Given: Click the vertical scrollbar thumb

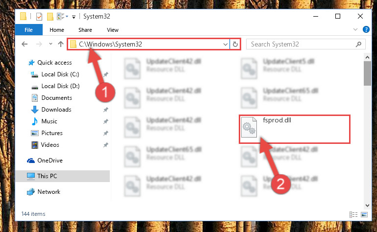Looking at the screenshot, I should pyautogui.click(x=367, y=73).
